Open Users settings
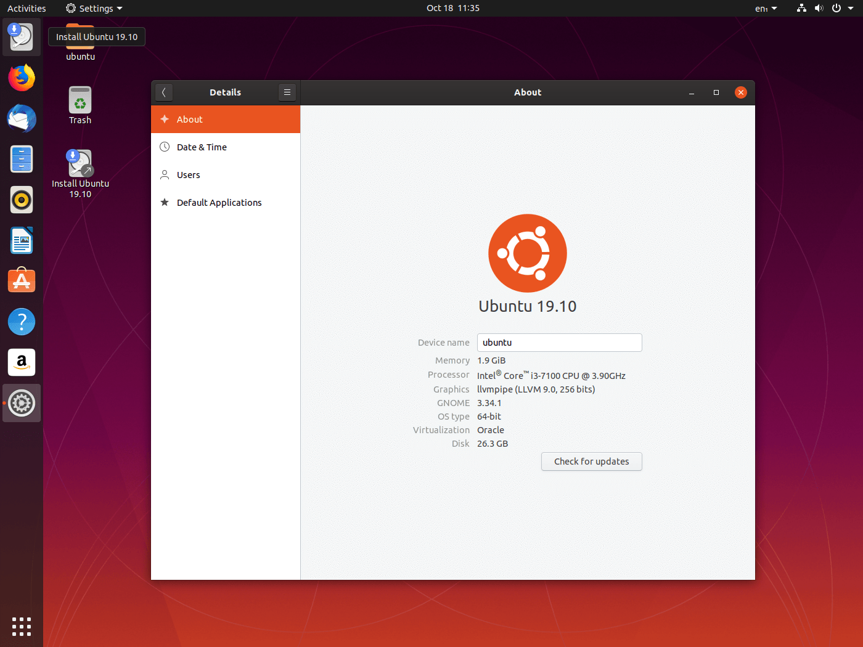863x647 pixels. pyautogui.click(x=226, y=175)
